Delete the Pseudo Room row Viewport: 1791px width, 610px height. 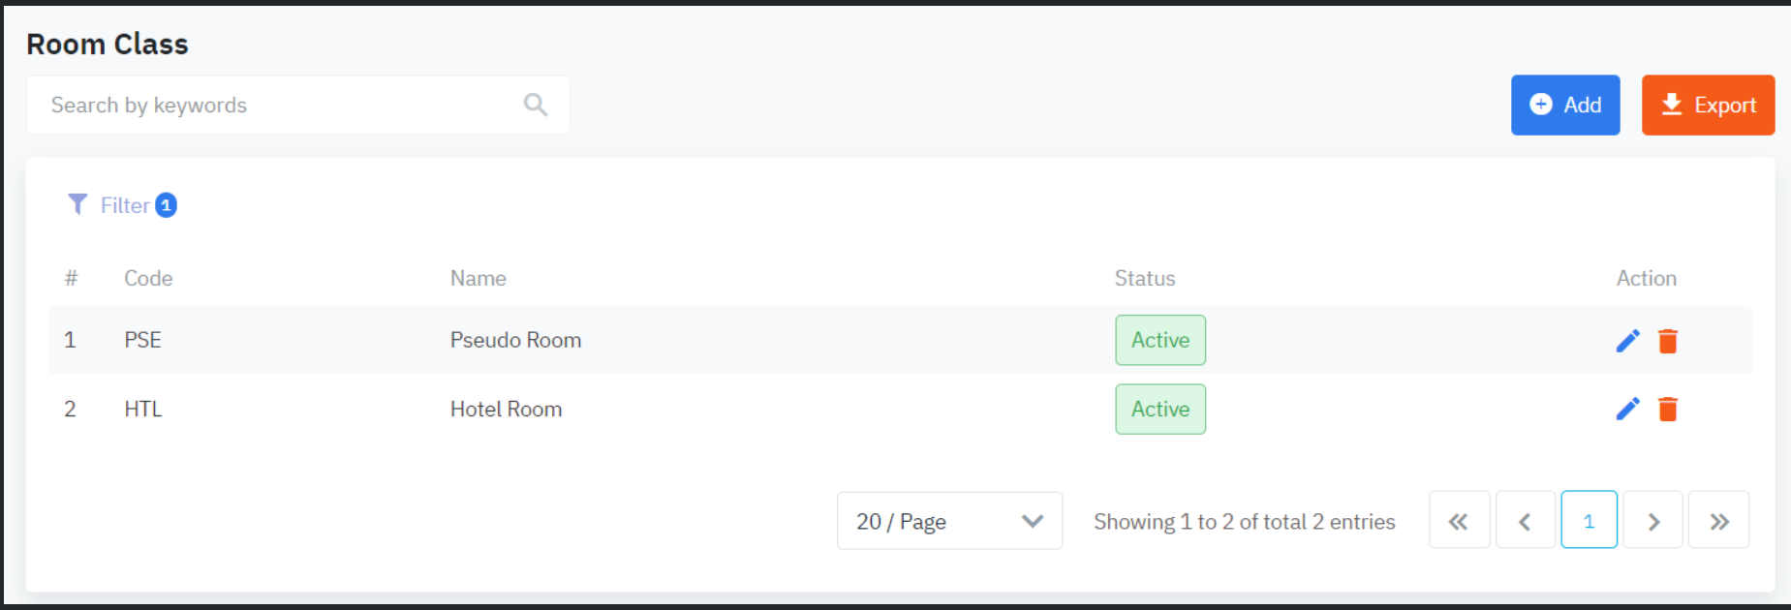pyautogui.click(x=1667, y=341)
